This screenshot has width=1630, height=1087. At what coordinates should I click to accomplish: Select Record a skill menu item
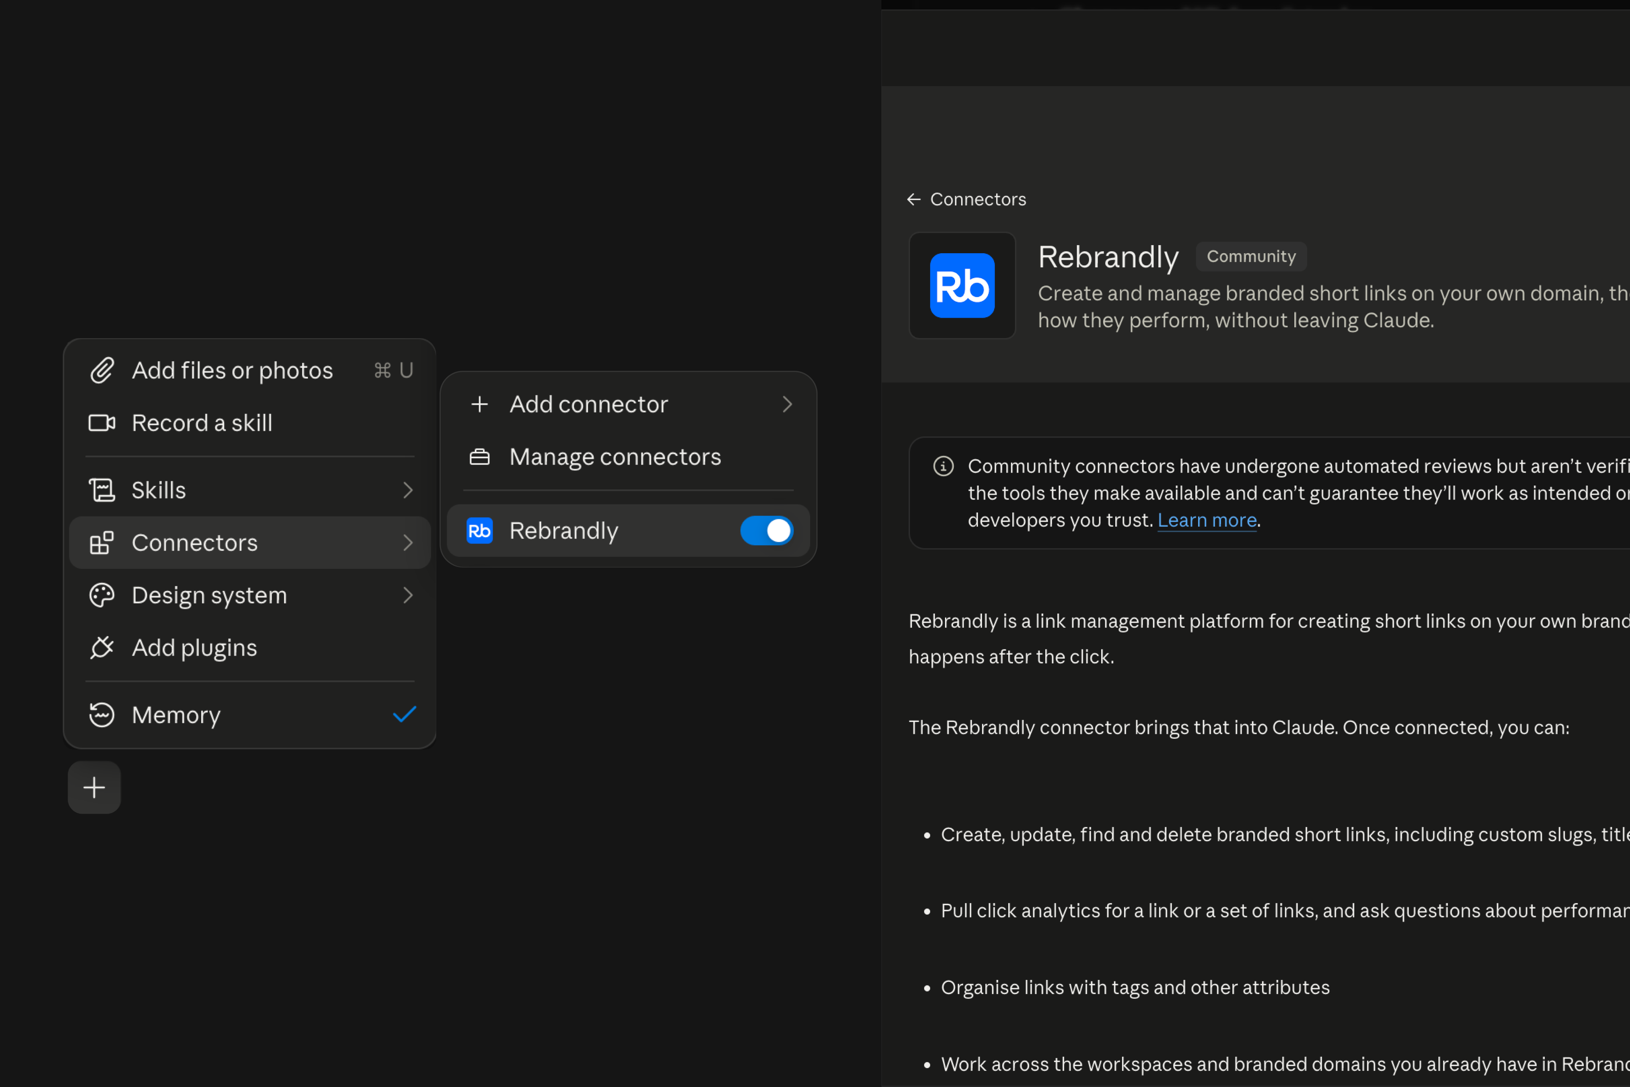250,423
